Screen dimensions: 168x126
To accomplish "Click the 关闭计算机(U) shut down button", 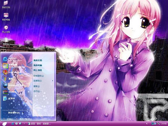I will [x=24, y=119].
